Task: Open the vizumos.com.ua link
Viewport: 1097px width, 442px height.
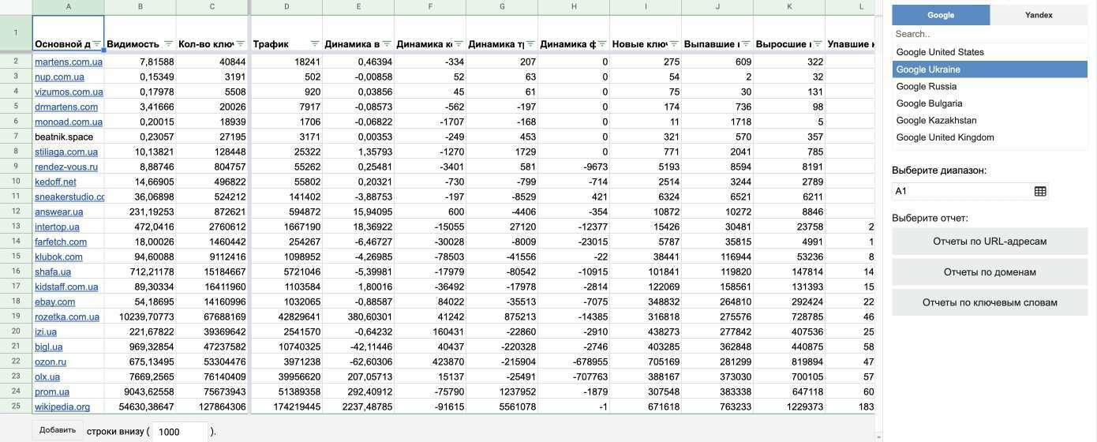Action: pyautogui.click(x=69, y=92)
